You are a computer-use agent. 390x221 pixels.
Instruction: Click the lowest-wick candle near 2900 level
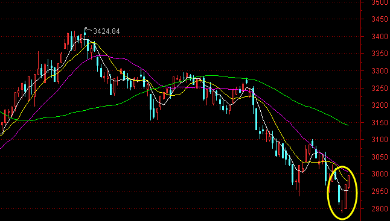tap(342, 207)
